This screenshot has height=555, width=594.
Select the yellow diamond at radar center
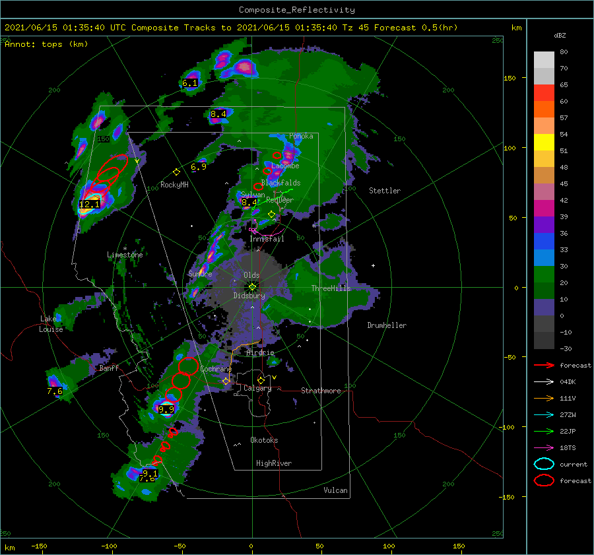[252, 287]
